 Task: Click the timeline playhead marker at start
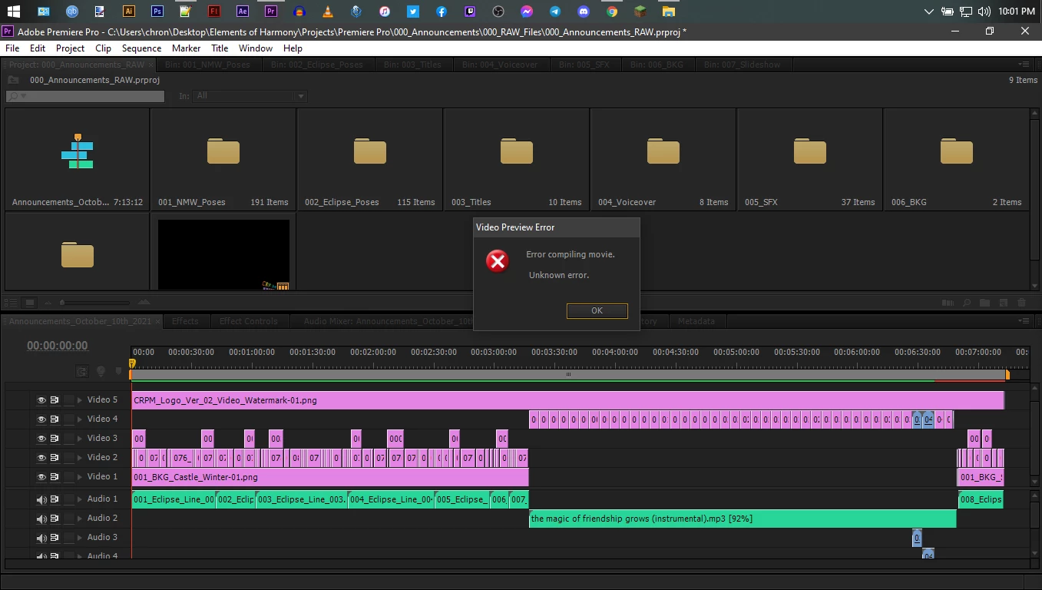click(132, 363)
